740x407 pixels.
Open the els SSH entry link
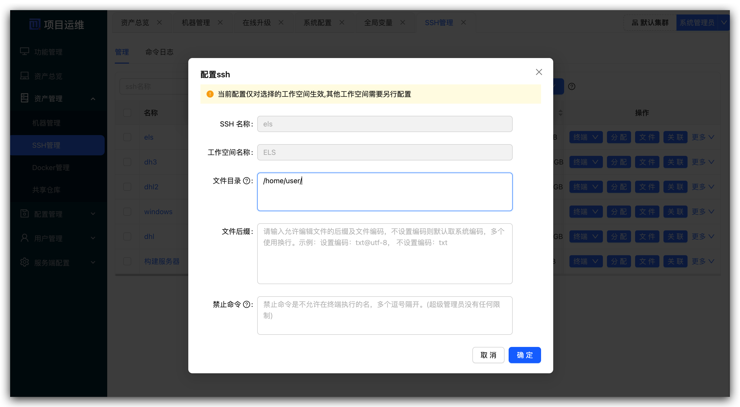point(149,137)
